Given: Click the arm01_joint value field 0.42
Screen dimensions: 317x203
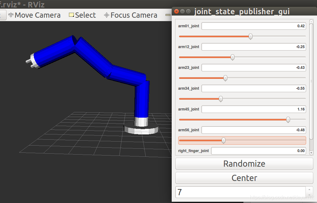Looking at the screenshot, I should (254, 26).
